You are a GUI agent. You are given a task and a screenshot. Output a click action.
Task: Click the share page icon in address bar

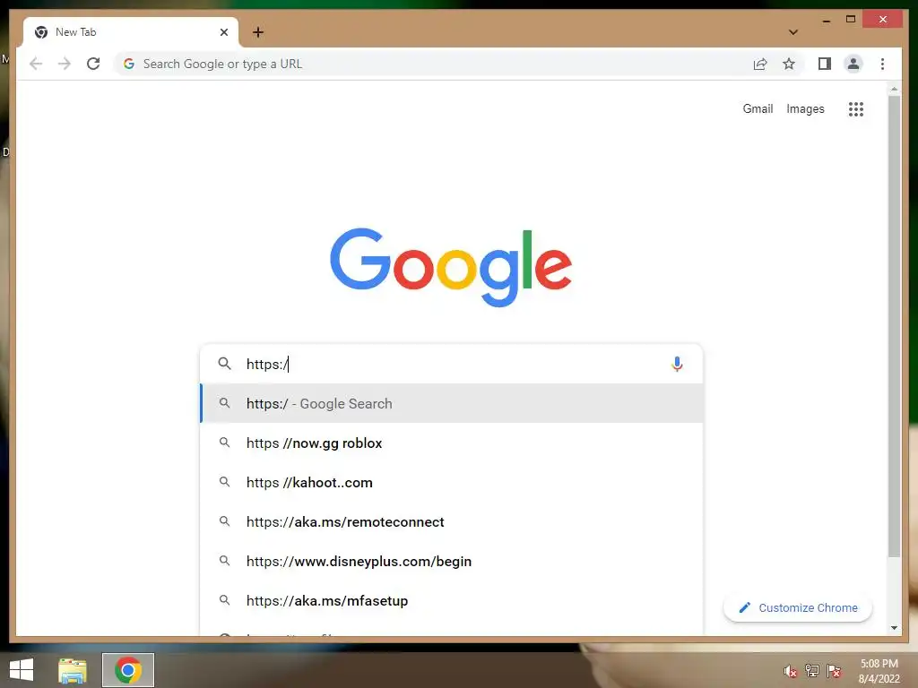click(760, 64)
